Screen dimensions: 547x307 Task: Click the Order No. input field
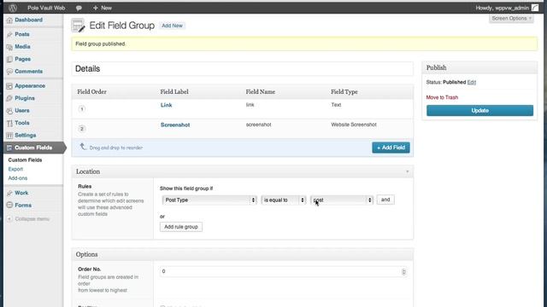(x=283, y=272)
